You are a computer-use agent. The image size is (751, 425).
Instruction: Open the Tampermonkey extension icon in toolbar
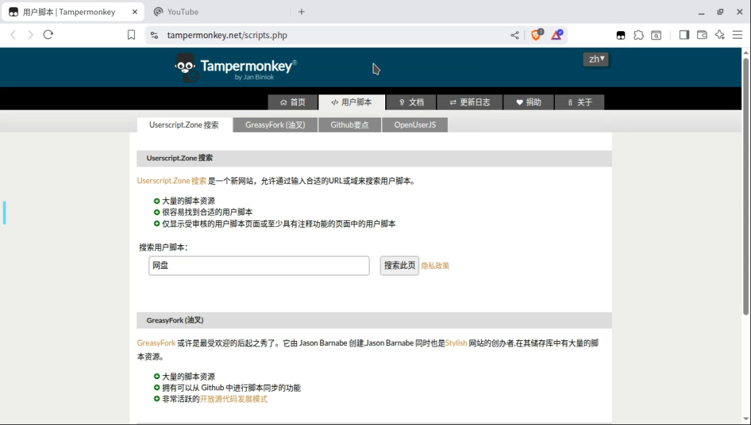621,35
